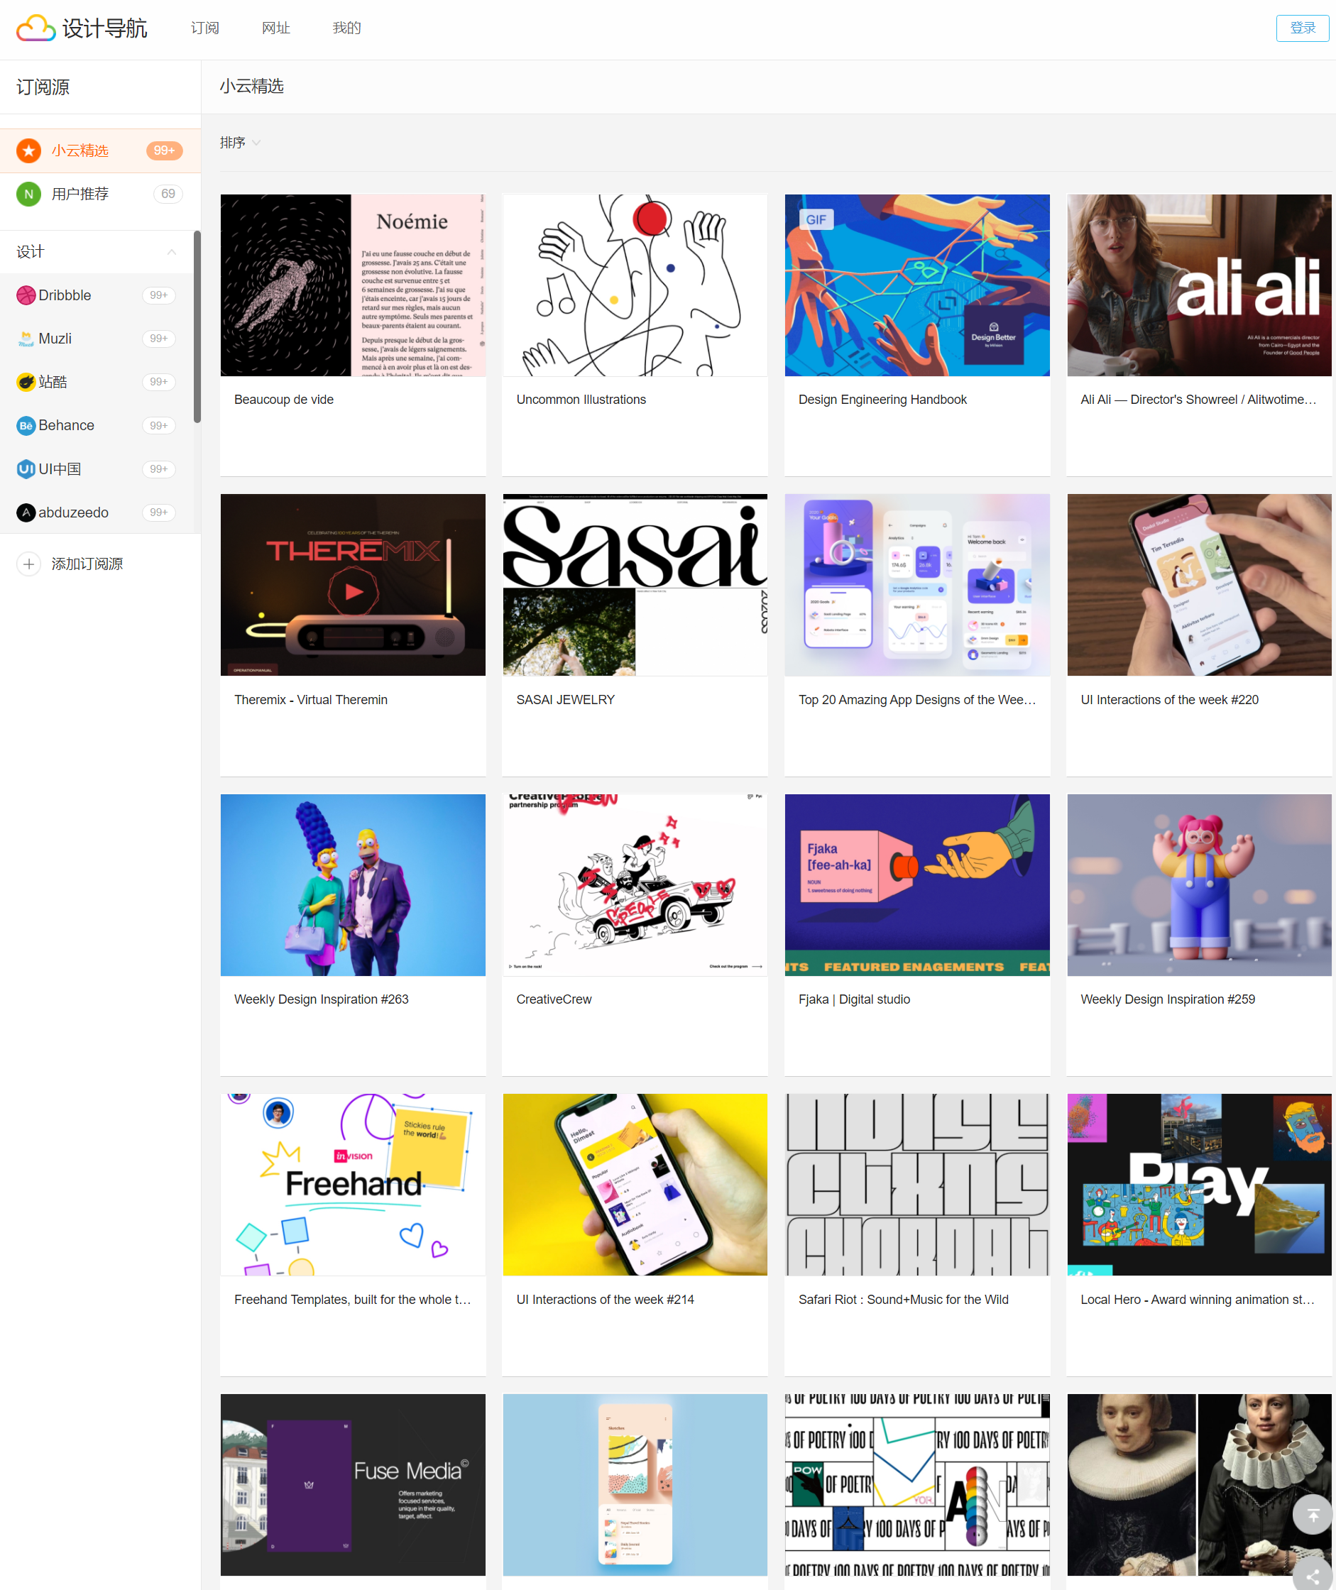Click the Beaucoup de vide thumbnail
Viewport: 1336px width, 1590px height.
[353, 285]
